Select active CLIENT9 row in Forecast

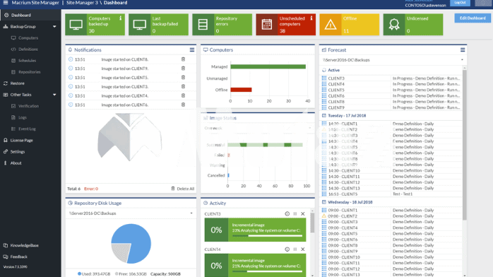pos(391,107)
